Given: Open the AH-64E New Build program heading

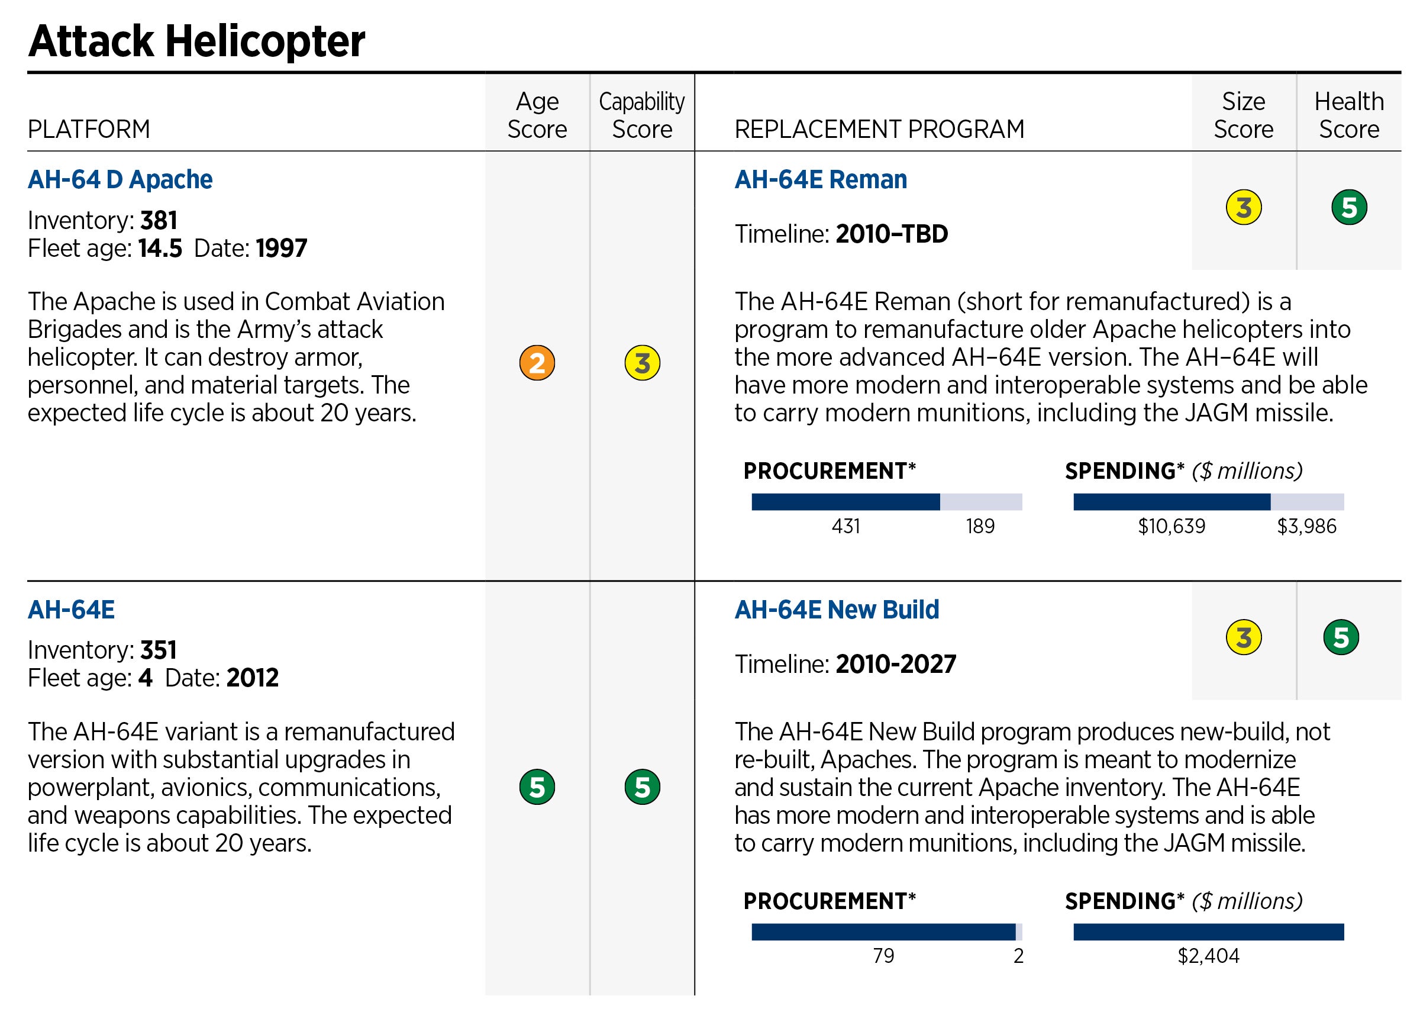Looking at the screenshot, I should coord(837,610).
